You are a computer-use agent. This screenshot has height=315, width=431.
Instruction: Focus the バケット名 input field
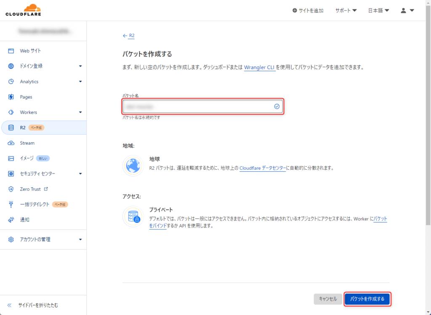click(x=202, y=107)
